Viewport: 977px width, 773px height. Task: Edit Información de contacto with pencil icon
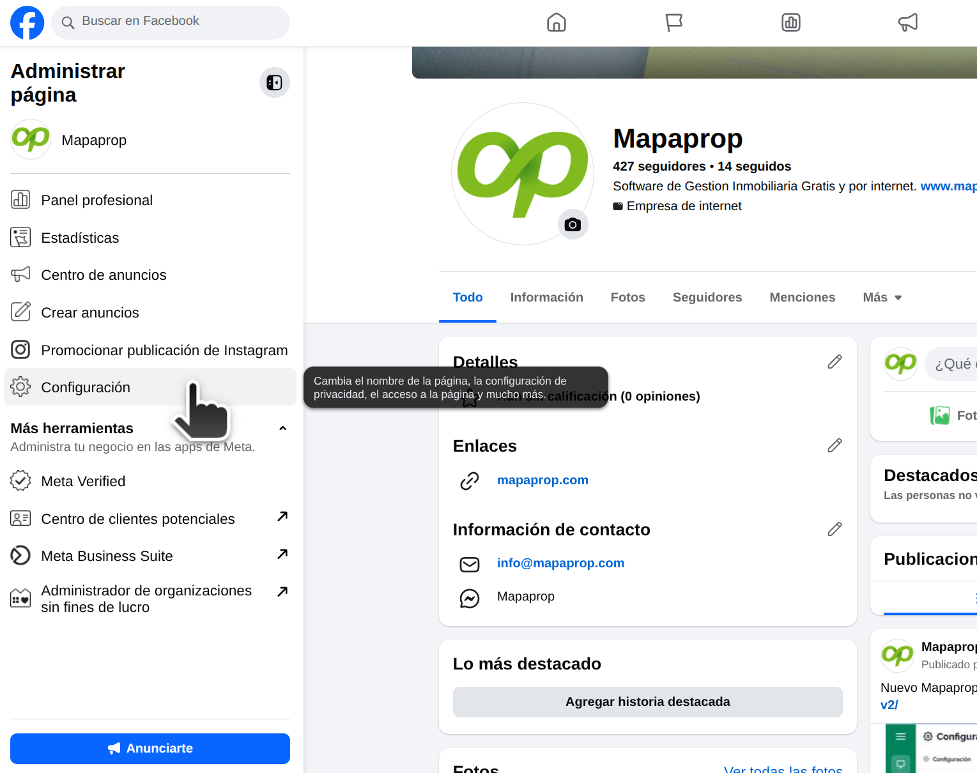[x=835, y=529]
